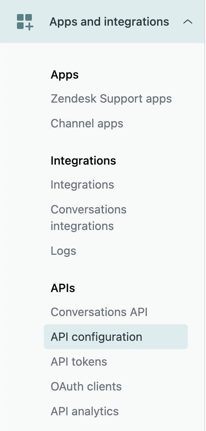Viewport: 206px width, 431px height.
Task: Click the Apps and integrations header label
Action: (109, 22)
